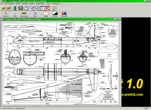Image resolution: width=151 pixels, height=110 pixels.
Task: Maximize the B36.dxf drawing window
Action: click(117, 19)
